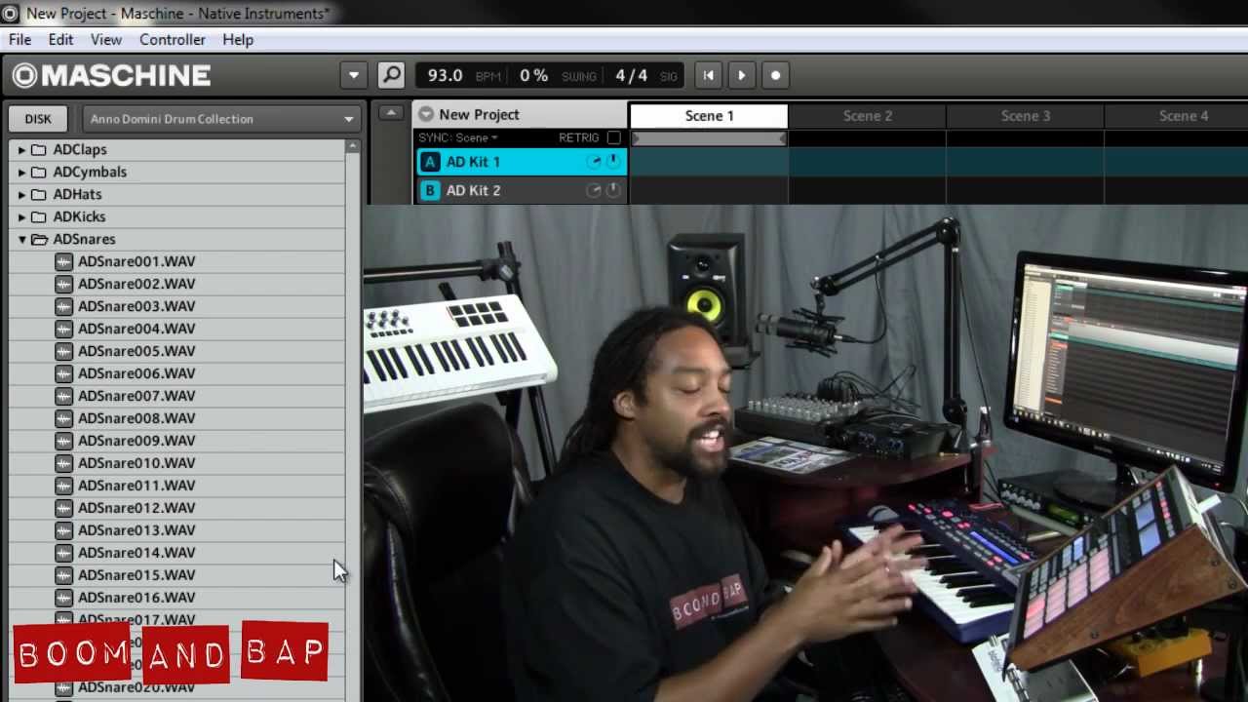This screenshot has width=1248, height=702.
Task: Open the Anno Domini Drum Collection dropdown
Action: tap(221, 119)
